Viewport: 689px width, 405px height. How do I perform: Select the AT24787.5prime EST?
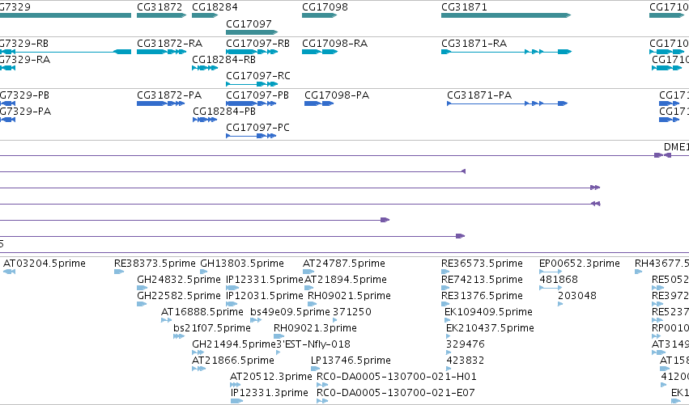click(308, 272)
